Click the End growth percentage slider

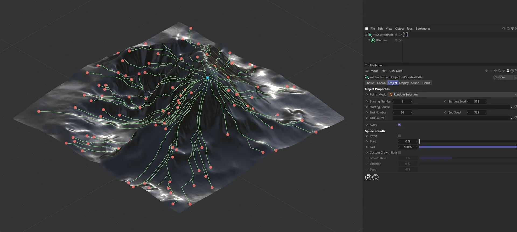pos(467,147)
